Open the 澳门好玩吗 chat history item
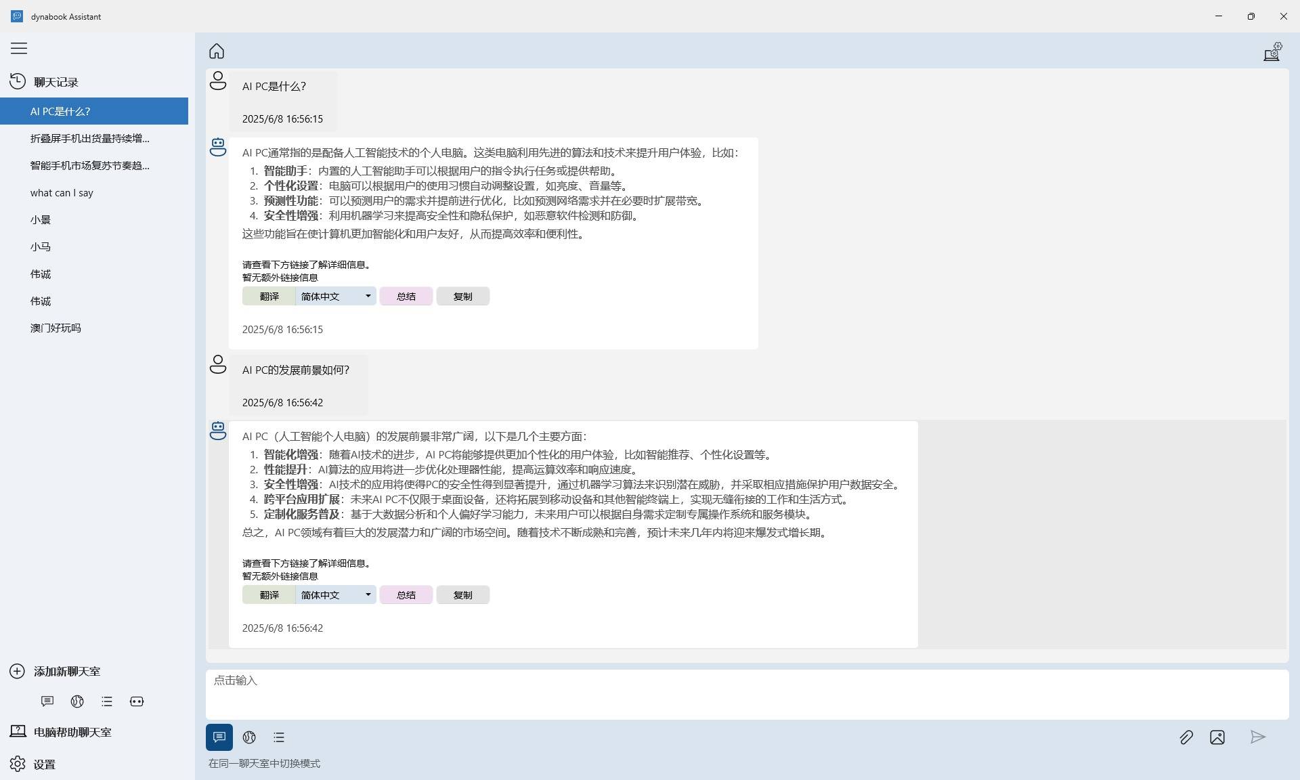This screenshot has width=1300, height=780. click(56, 328)
